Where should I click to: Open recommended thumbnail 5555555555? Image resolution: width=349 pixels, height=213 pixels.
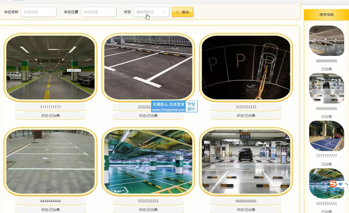tap(327, 183)
